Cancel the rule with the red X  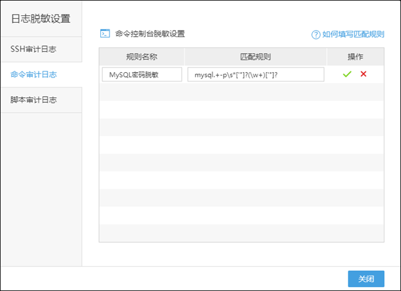(364, 74)
